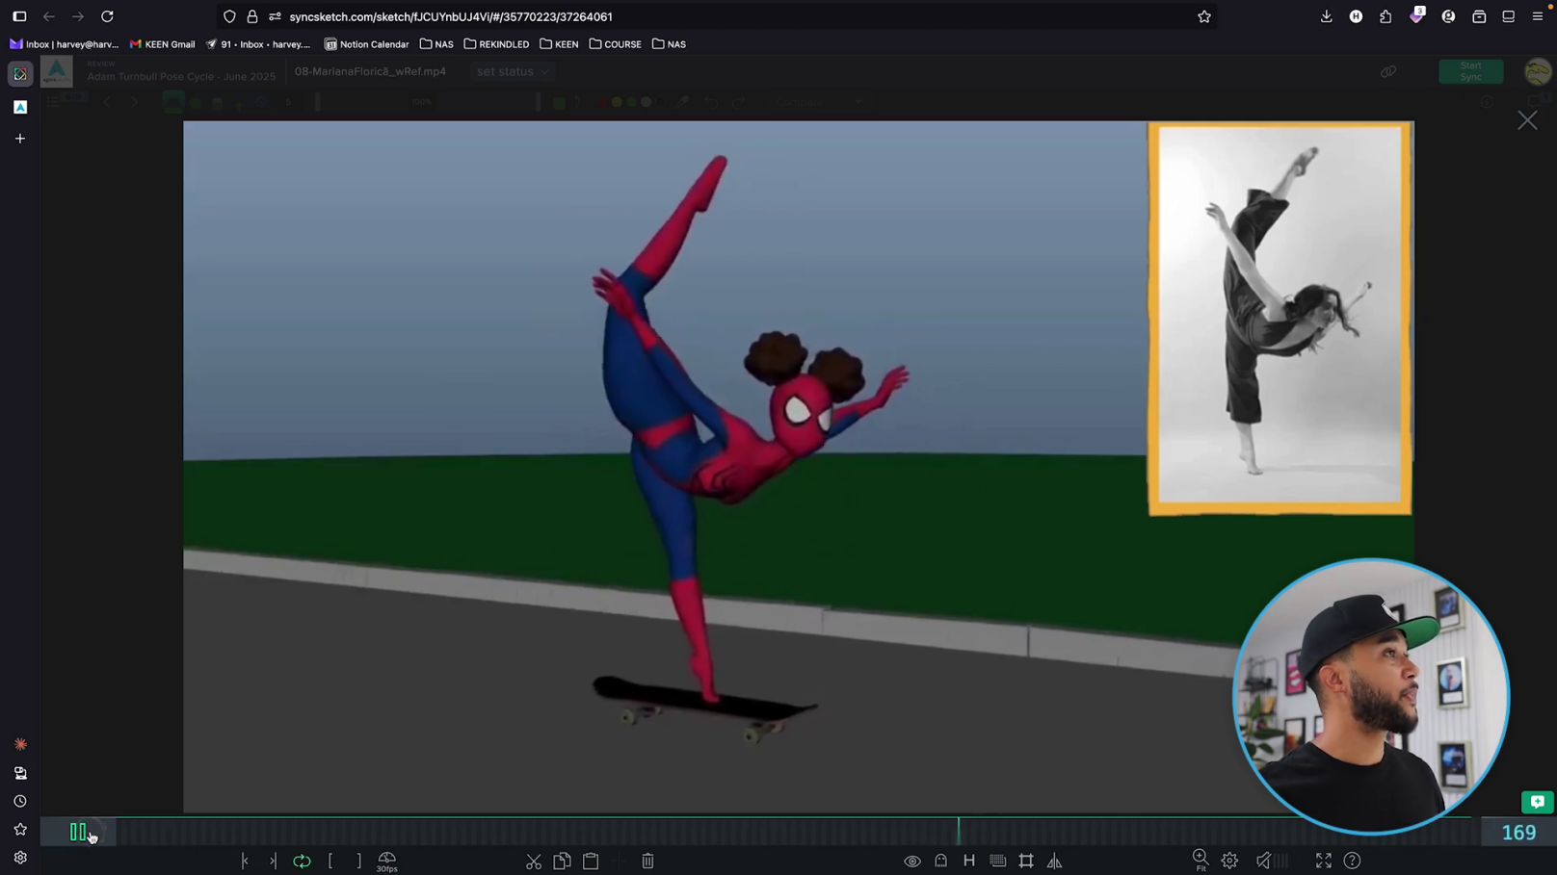Screen dimensions: 1557x875
Task: Click the Start Sync button
Action: (1470, 71)
